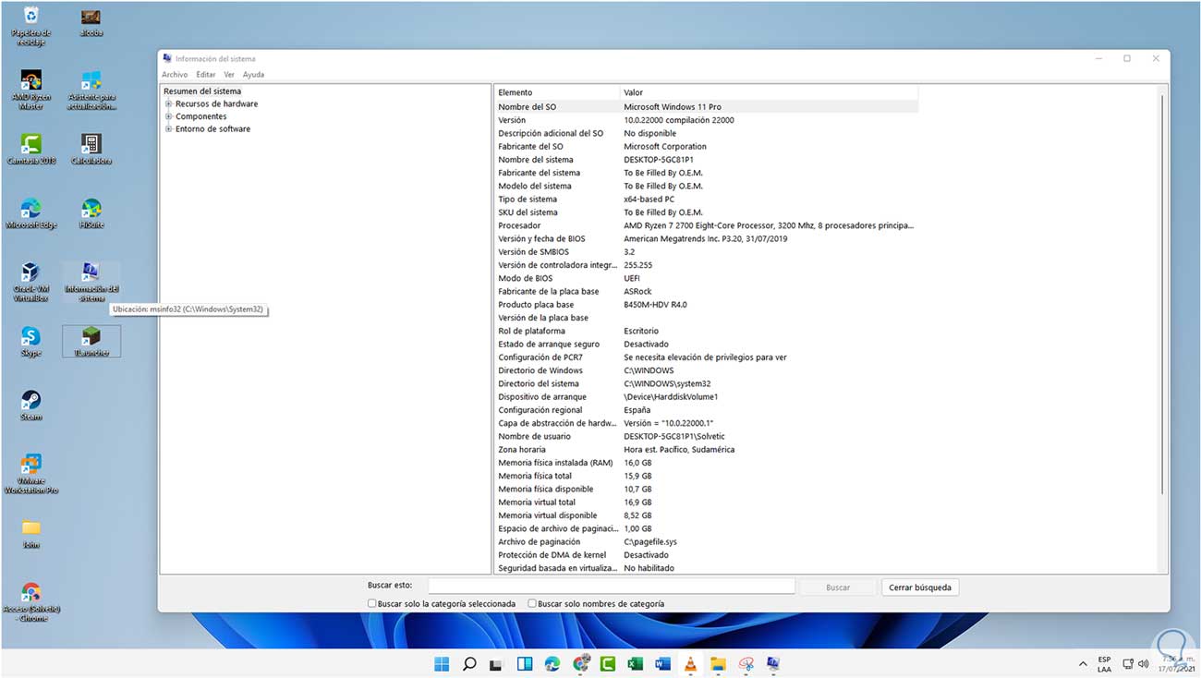Sort by the Elemento column header
Viewport: 1201px width, 678px height.
point(557,92)
